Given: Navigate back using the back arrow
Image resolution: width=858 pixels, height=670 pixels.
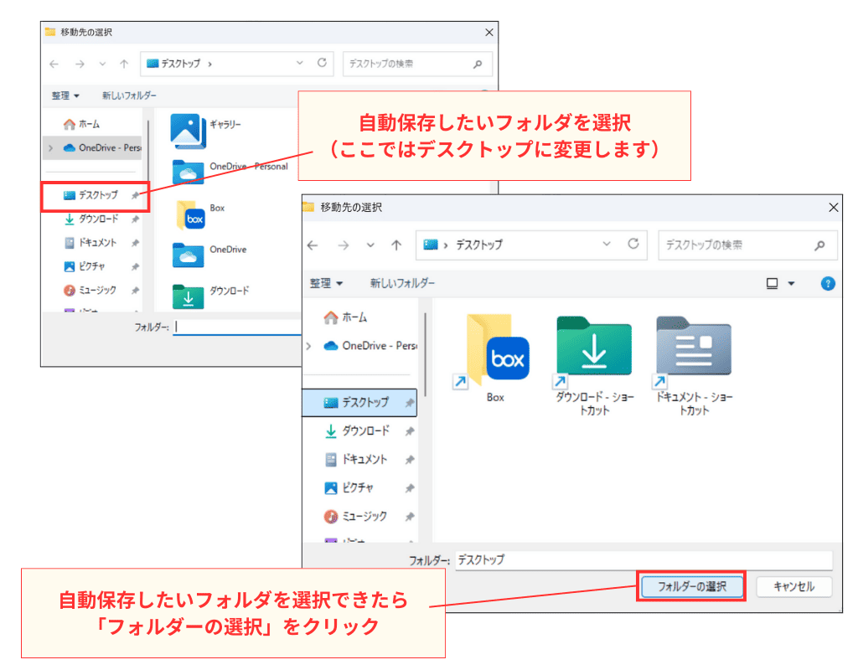Looking at the screenshot, I should 311,245.
